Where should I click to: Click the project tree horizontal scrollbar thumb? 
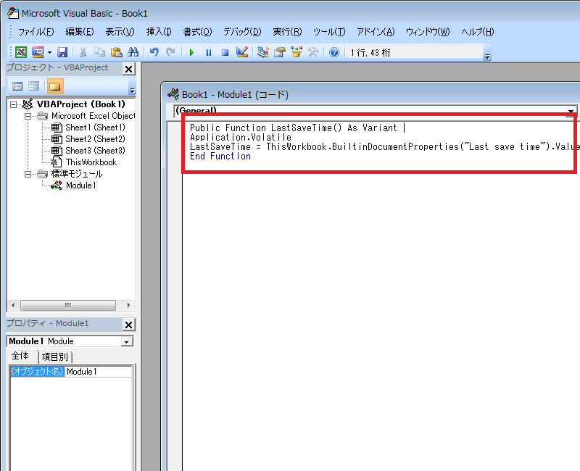tap(68, 305)
